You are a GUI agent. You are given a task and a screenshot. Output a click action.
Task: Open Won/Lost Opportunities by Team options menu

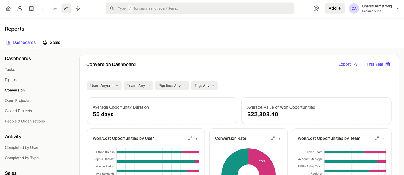pos(383,138)
